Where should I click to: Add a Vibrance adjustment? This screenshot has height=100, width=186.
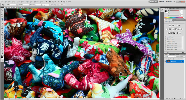click(167, 29)
